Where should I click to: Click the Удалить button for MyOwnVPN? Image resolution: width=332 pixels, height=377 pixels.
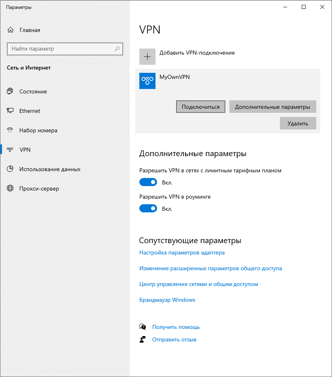(x=298, y=123)
